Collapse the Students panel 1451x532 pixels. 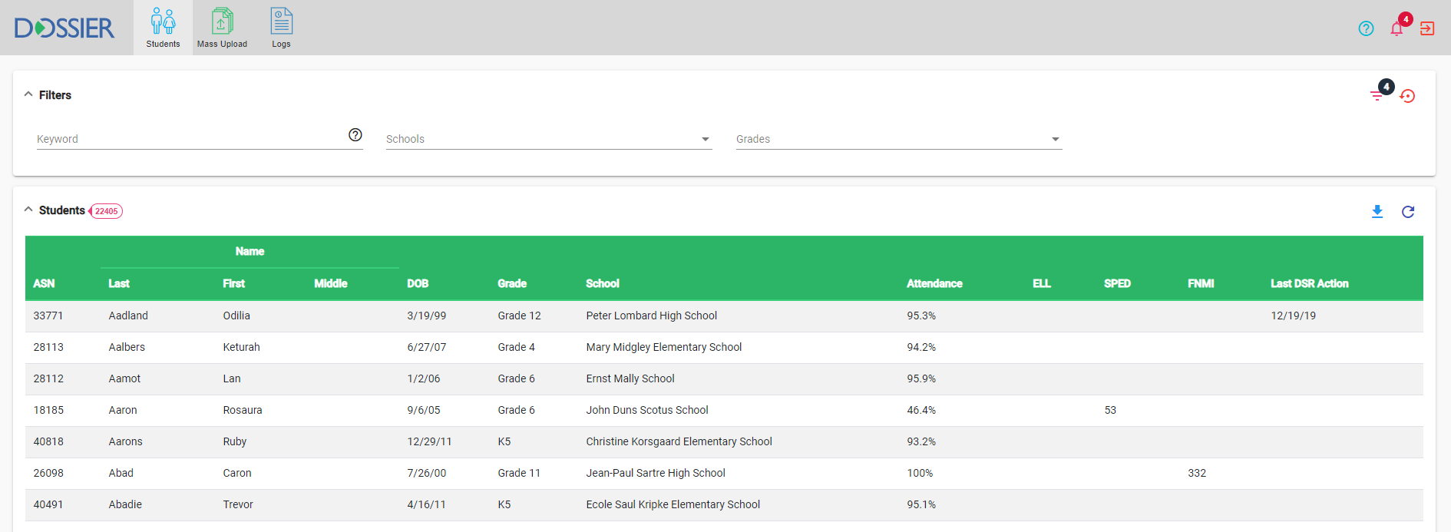click(28, 210)
